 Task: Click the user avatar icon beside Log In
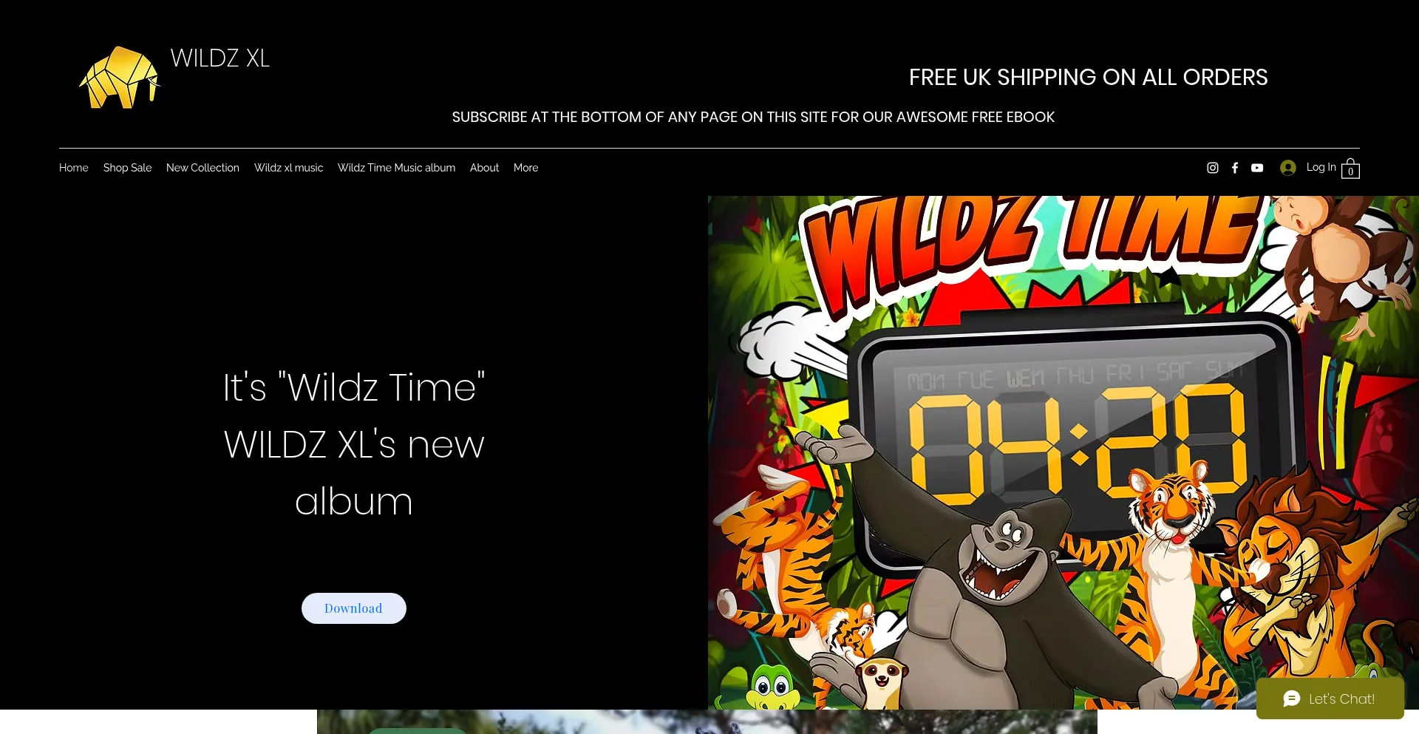pos(1288,168)
